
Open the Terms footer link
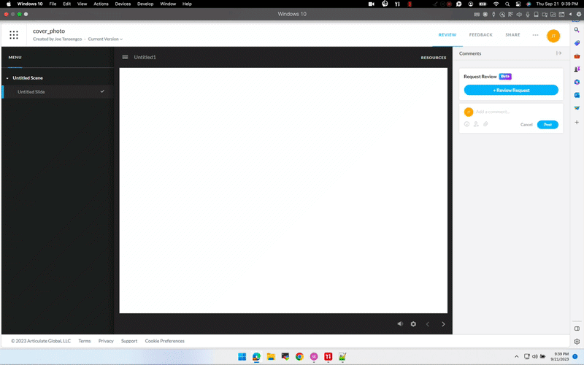85,341
